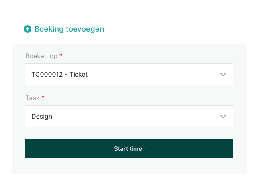Viewport: 259px width, 188px height.
Task: Click the dark green Start timer bar
Action: (129, 148)
